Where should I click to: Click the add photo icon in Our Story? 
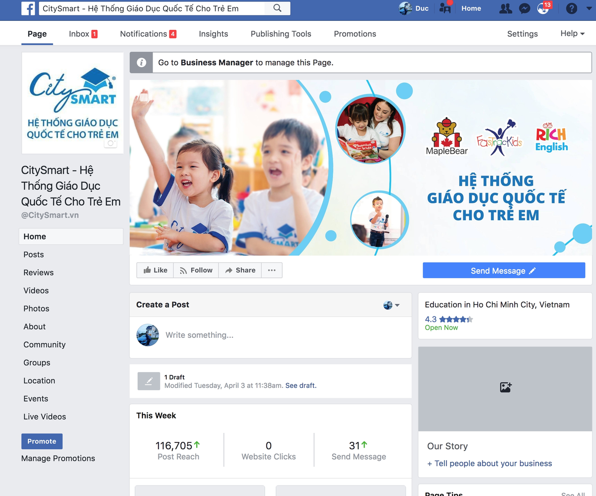[506, 387]
